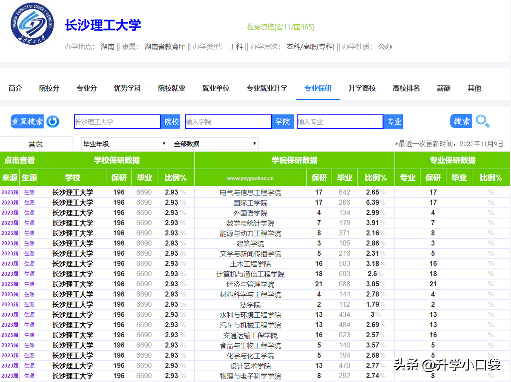
Task: Select 交通运输工程学院 cell
Action: click(250, 336)
